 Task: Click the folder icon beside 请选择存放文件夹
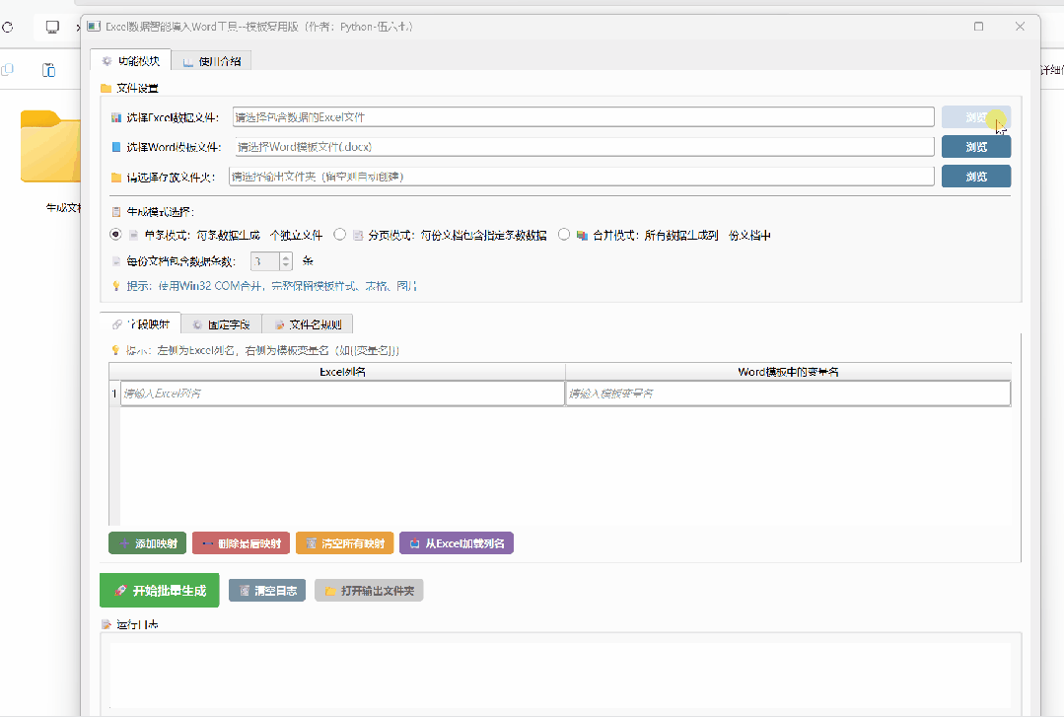tap(116, 178)
